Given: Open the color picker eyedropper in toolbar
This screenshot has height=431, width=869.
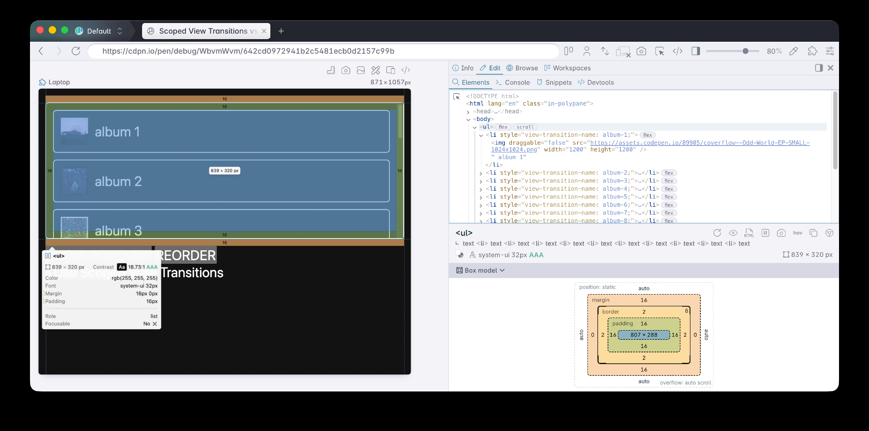Looking at the screenshot, I should (793, 51).
